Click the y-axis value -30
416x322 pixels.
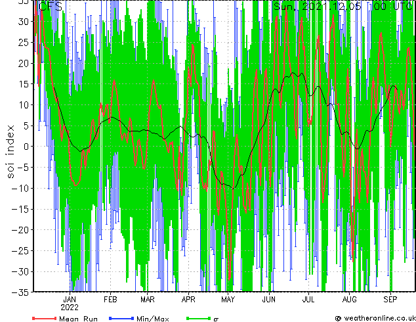(x=20, y=271)
